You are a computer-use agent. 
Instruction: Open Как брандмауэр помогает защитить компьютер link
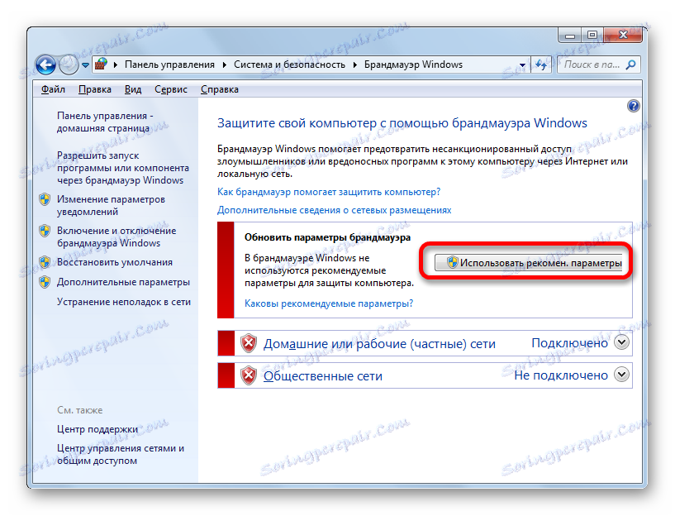tap(329, 192)
